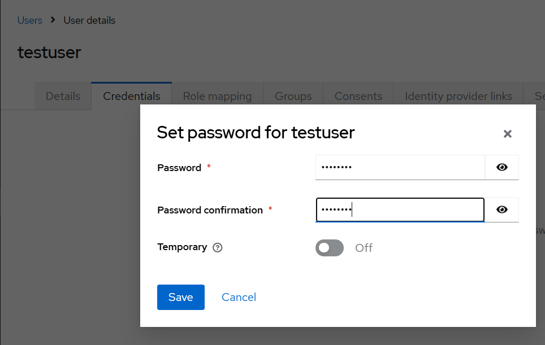Select the Consents tab
Screen dimensions: 545x345
[x=357, y=96]
